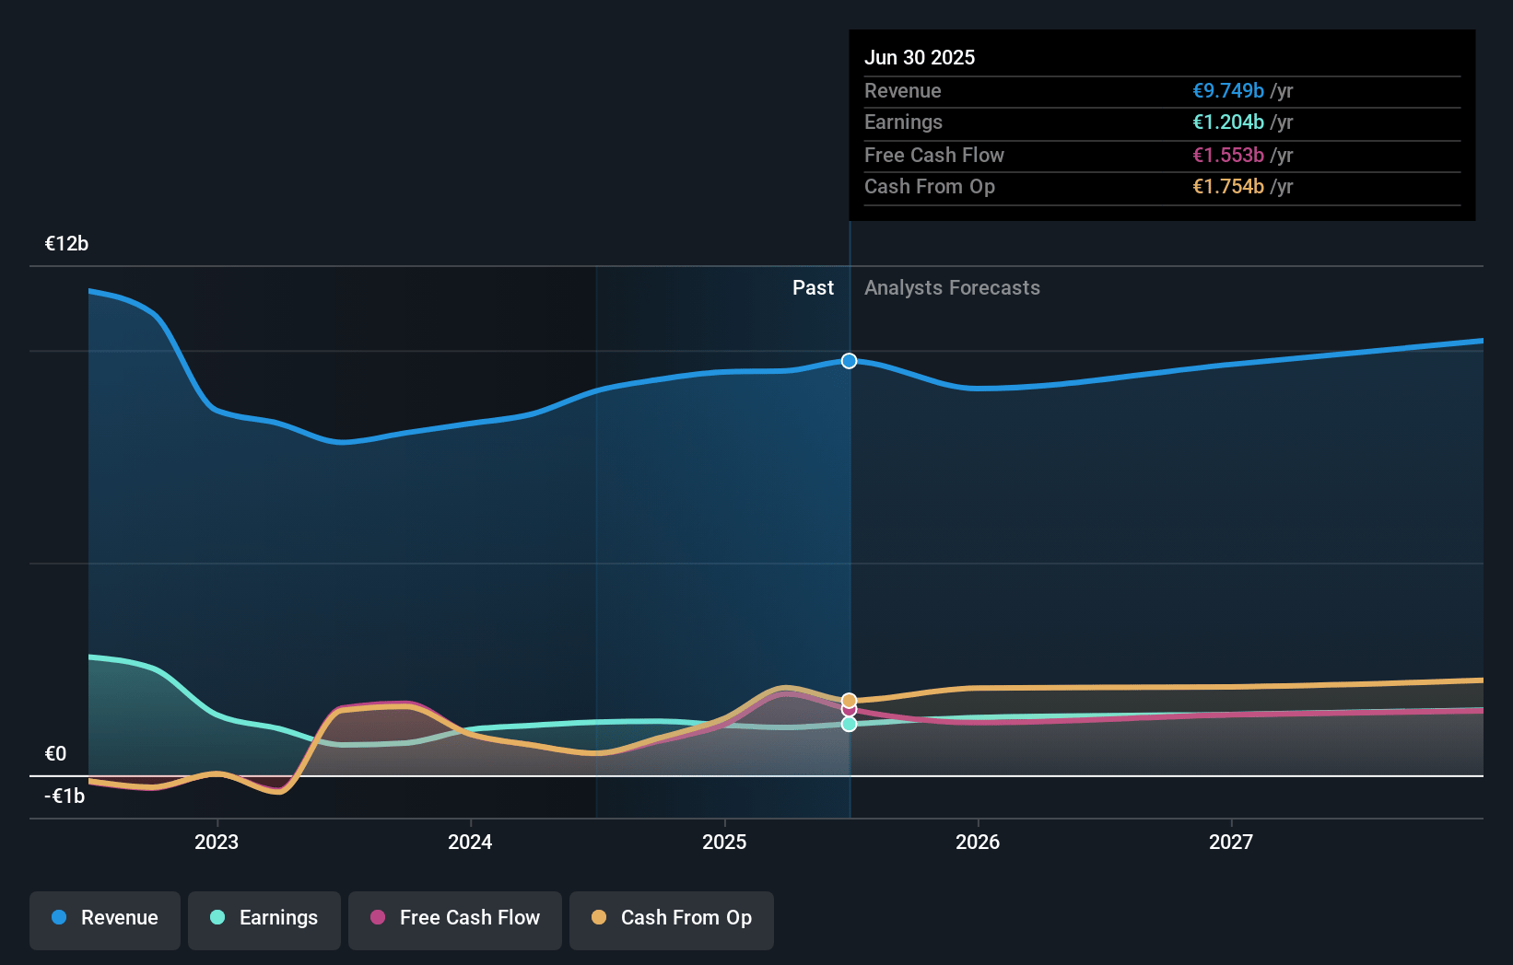Click the €0 y-axis label
1513x965 pixels.
pos(55,754)
